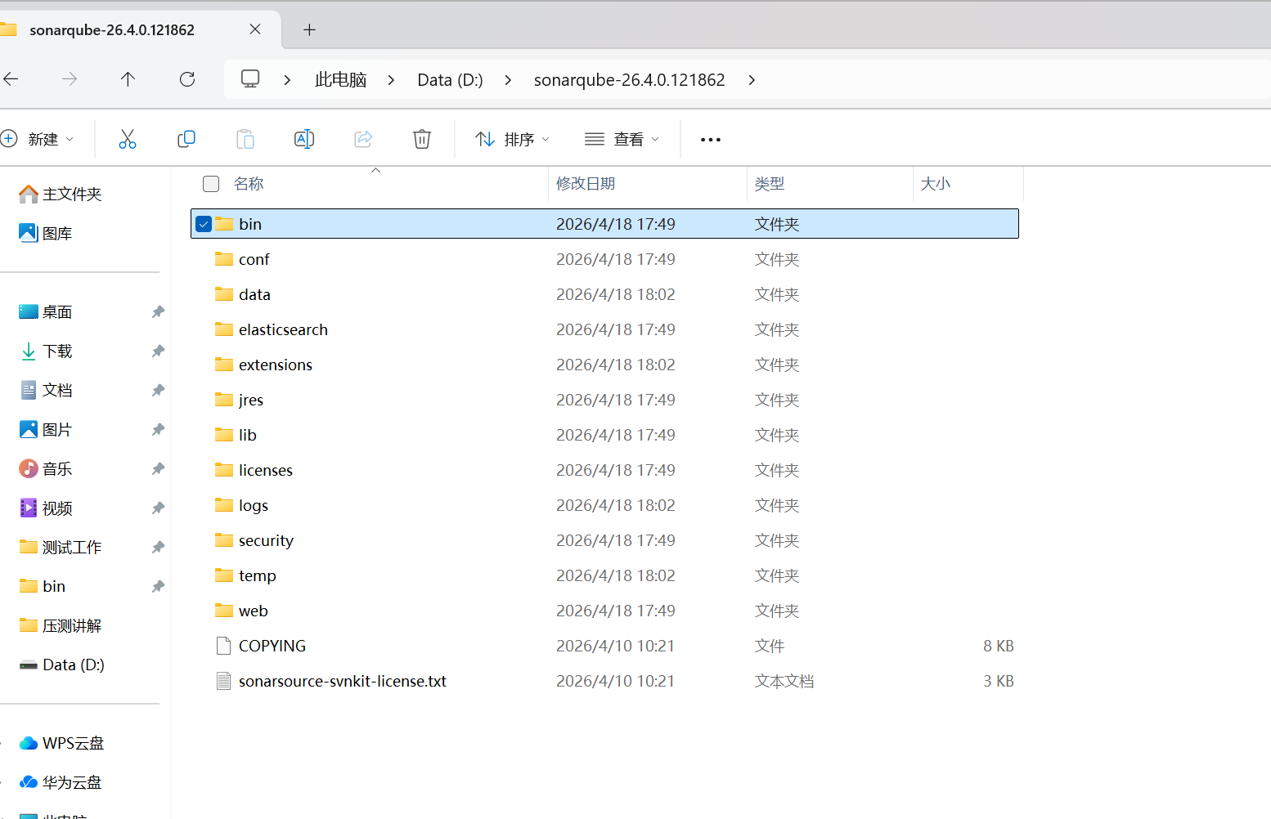Select the COPYING file

tap(604, 646)
